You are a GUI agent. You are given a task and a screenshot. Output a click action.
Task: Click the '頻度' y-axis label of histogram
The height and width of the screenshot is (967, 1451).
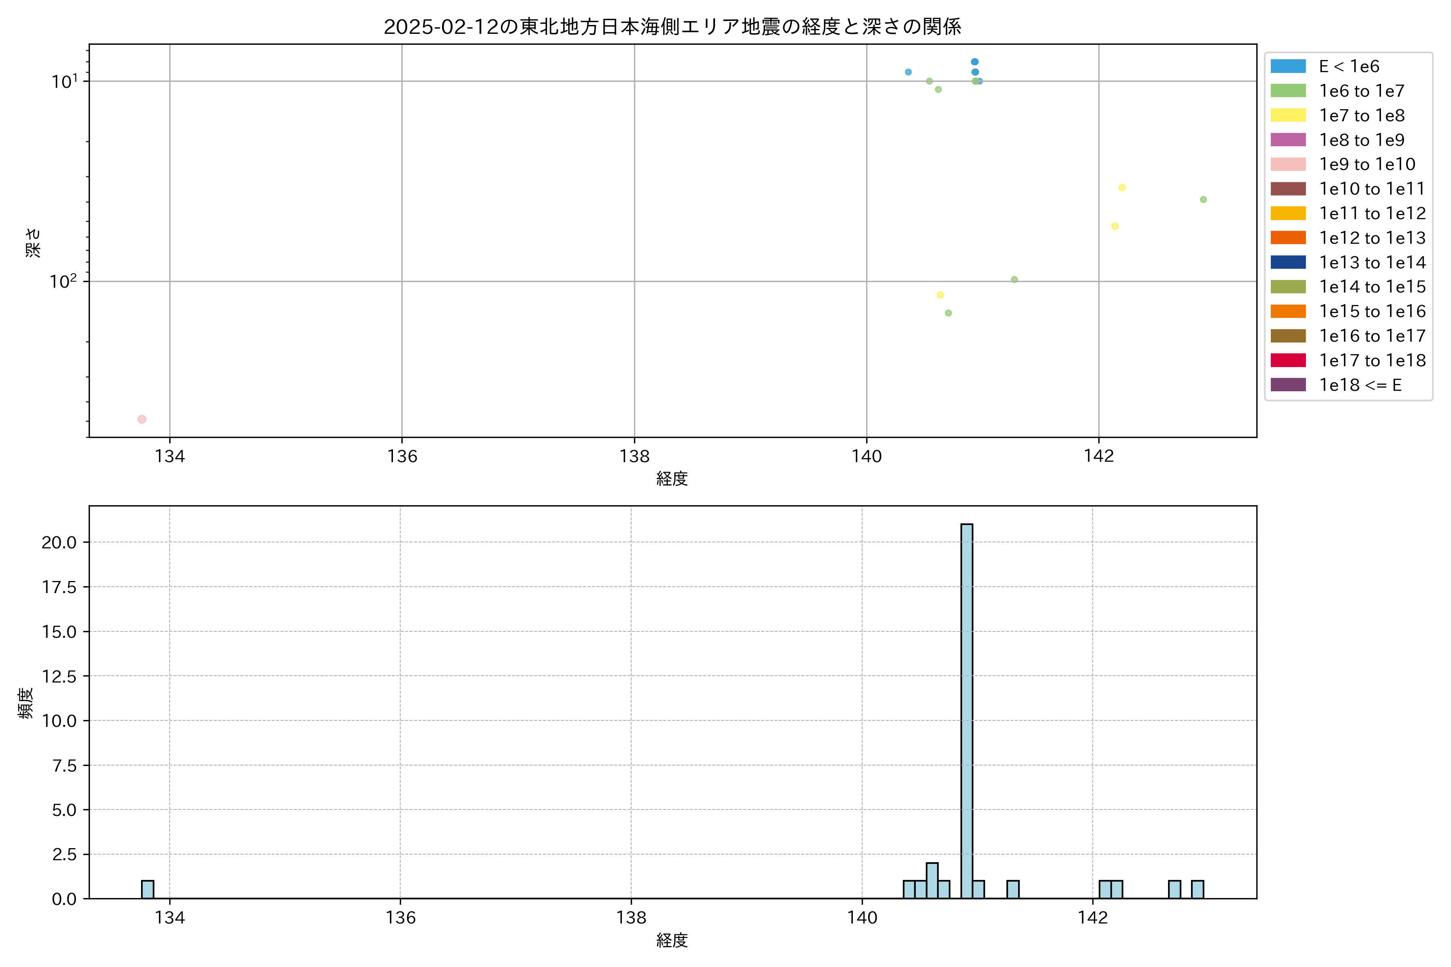pyautogui.click(x=25, y=703)
